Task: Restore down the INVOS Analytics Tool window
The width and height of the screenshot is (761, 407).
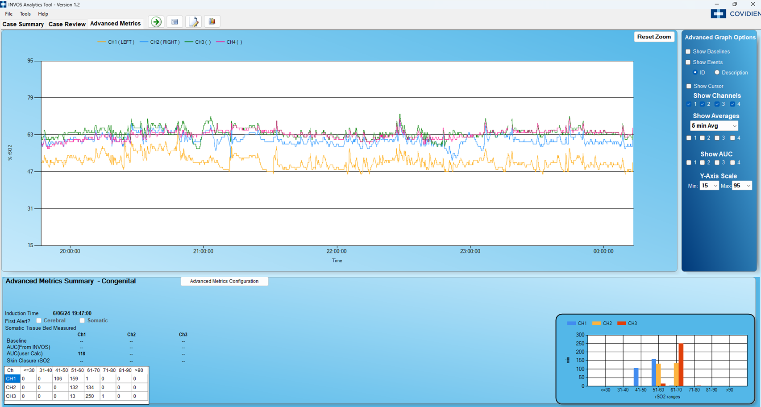Action: pos(735,4)
